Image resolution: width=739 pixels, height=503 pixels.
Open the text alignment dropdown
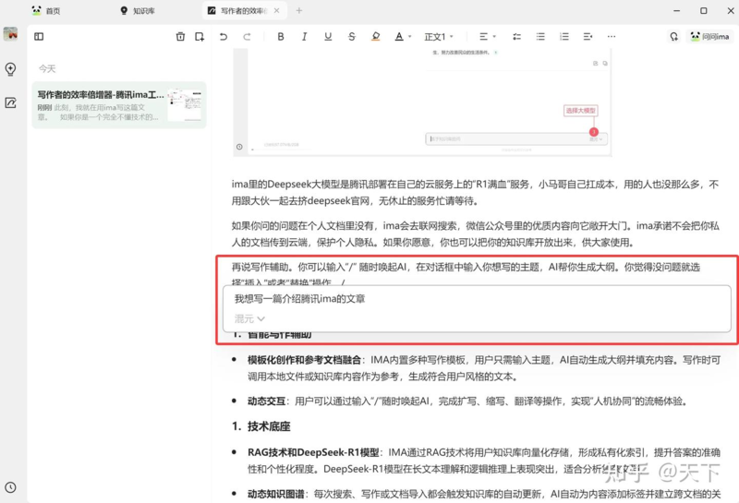pyautogui.click(x=486, y=37)
